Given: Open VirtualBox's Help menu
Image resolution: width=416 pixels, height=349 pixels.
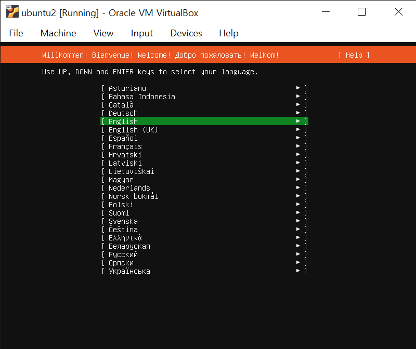Looking at the screenshot, I should coord(228,33).
